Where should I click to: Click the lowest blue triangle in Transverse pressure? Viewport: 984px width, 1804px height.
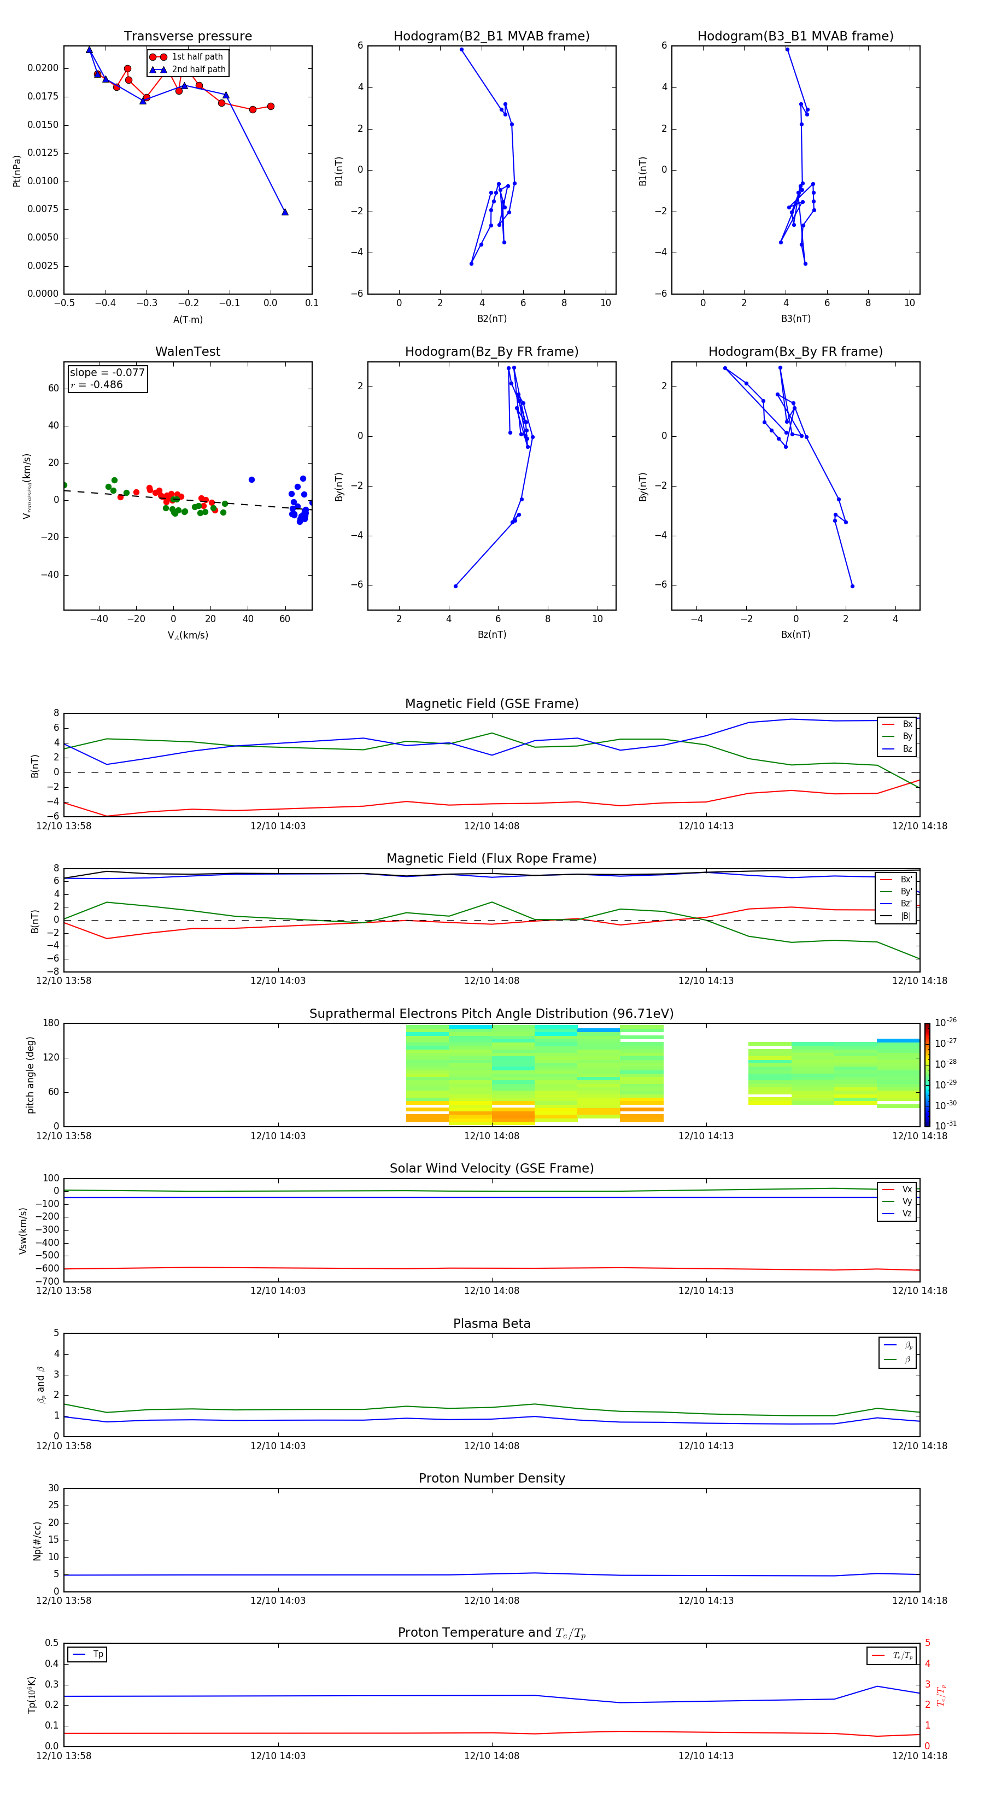285,212
